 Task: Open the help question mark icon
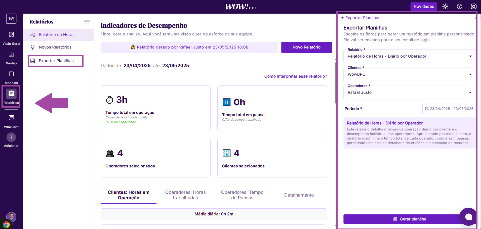click(x=459, y=7)
